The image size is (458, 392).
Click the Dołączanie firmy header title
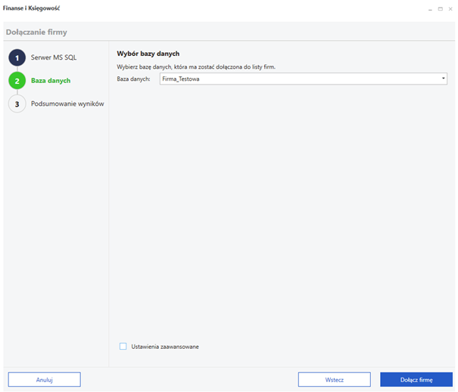pyautogui.click(x=36, y=32)
